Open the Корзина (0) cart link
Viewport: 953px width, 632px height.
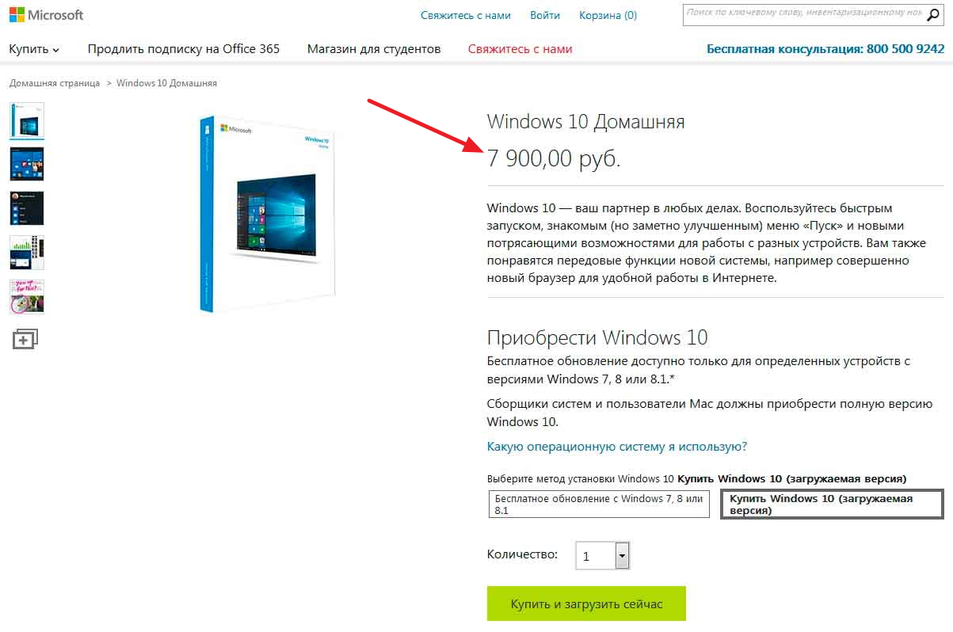point(608,15)
